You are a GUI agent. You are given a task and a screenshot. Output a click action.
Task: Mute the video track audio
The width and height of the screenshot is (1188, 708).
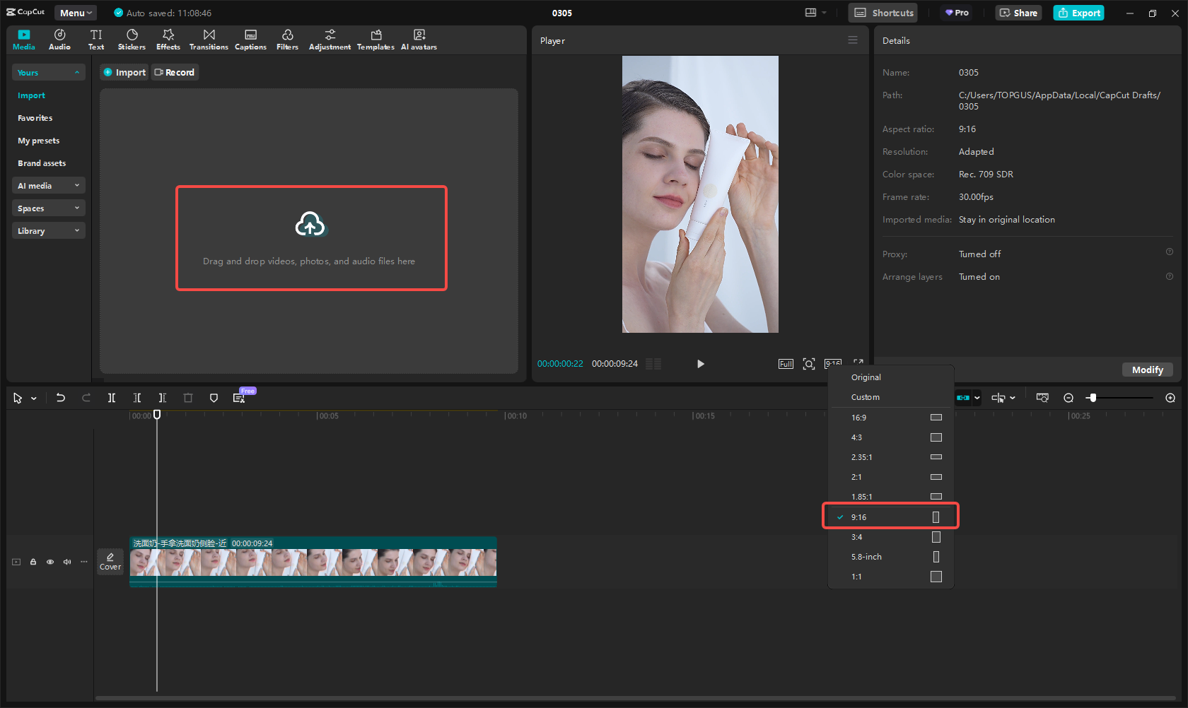pyautogui.click(x=67, y=562)
